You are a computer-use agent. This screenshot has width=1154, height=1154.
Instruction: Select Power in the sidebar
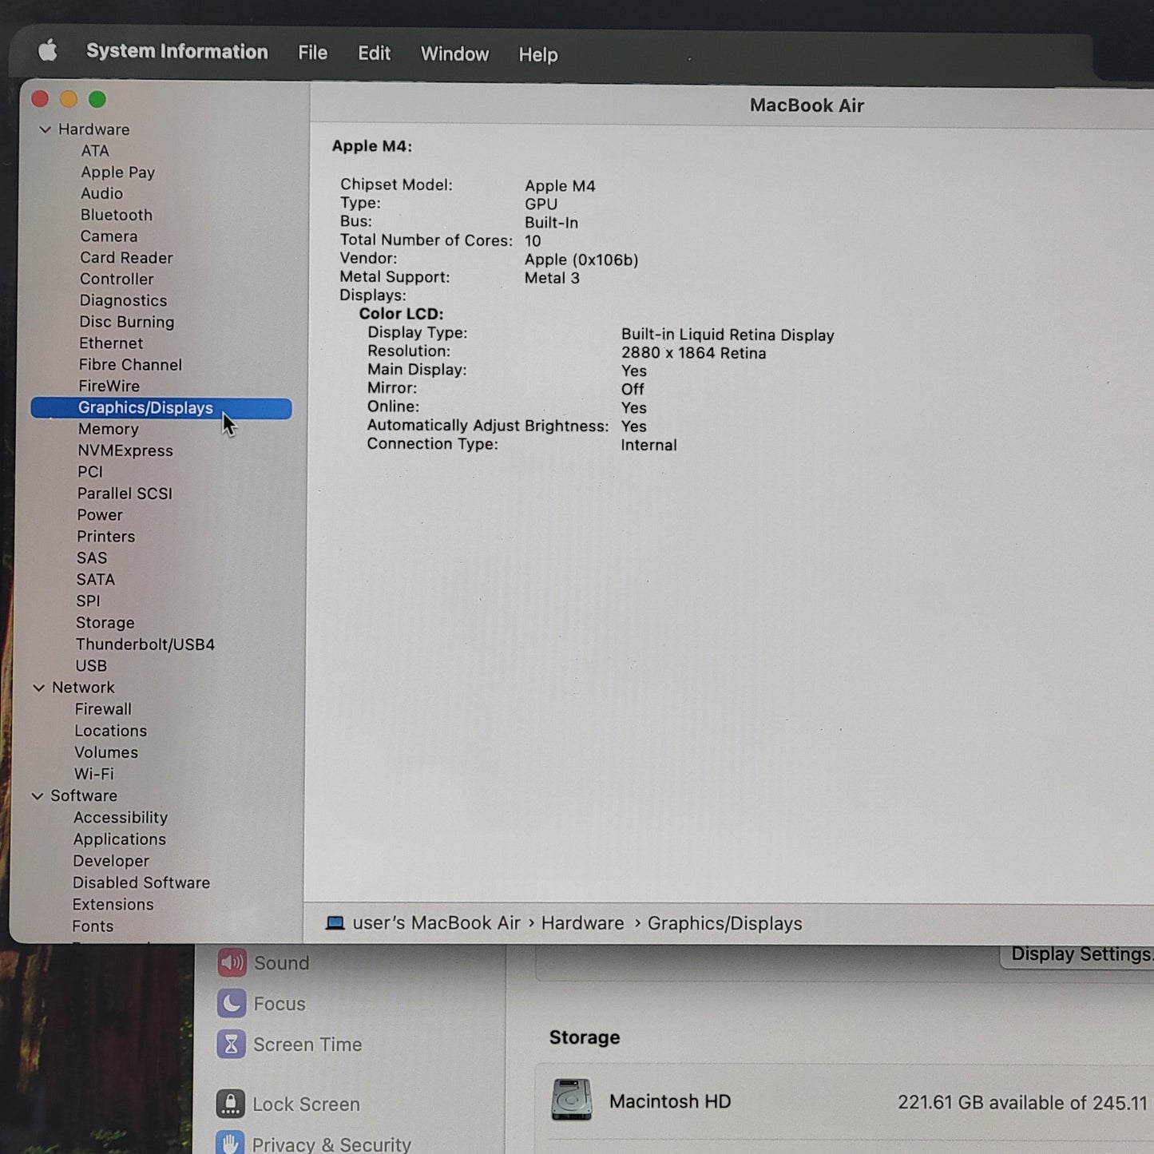(x=100, y=516)
